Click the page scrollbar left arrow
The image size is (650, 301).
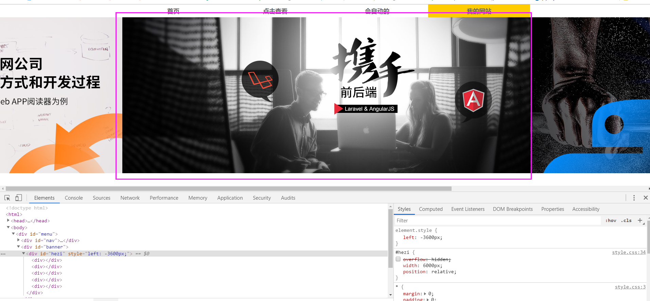(x=3, y=188)
